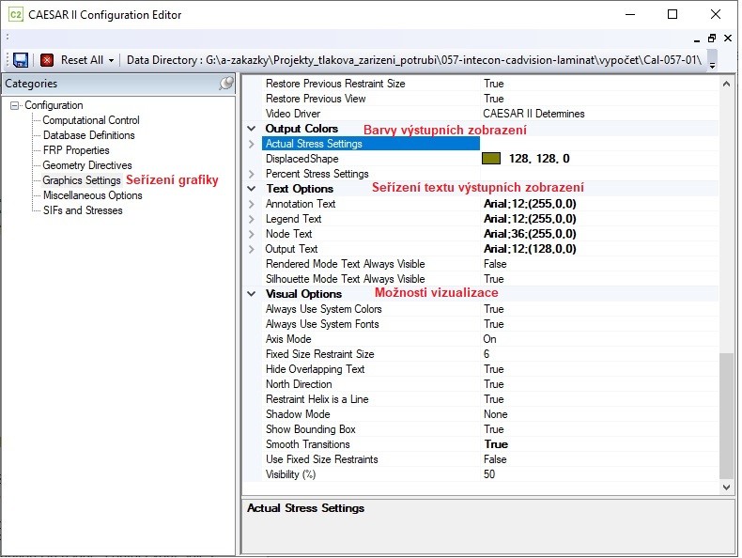Toggle the Categories panel pin icon
The height and width of the screenshot is (558, 742).
[226, 84]
